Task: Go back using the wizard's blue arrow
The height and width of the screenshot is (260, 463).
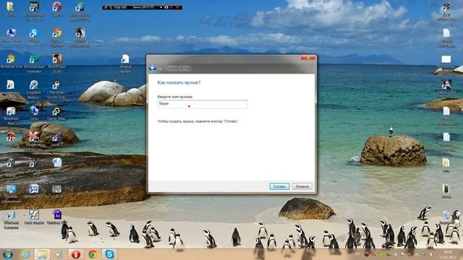Action: coord(153,68)
